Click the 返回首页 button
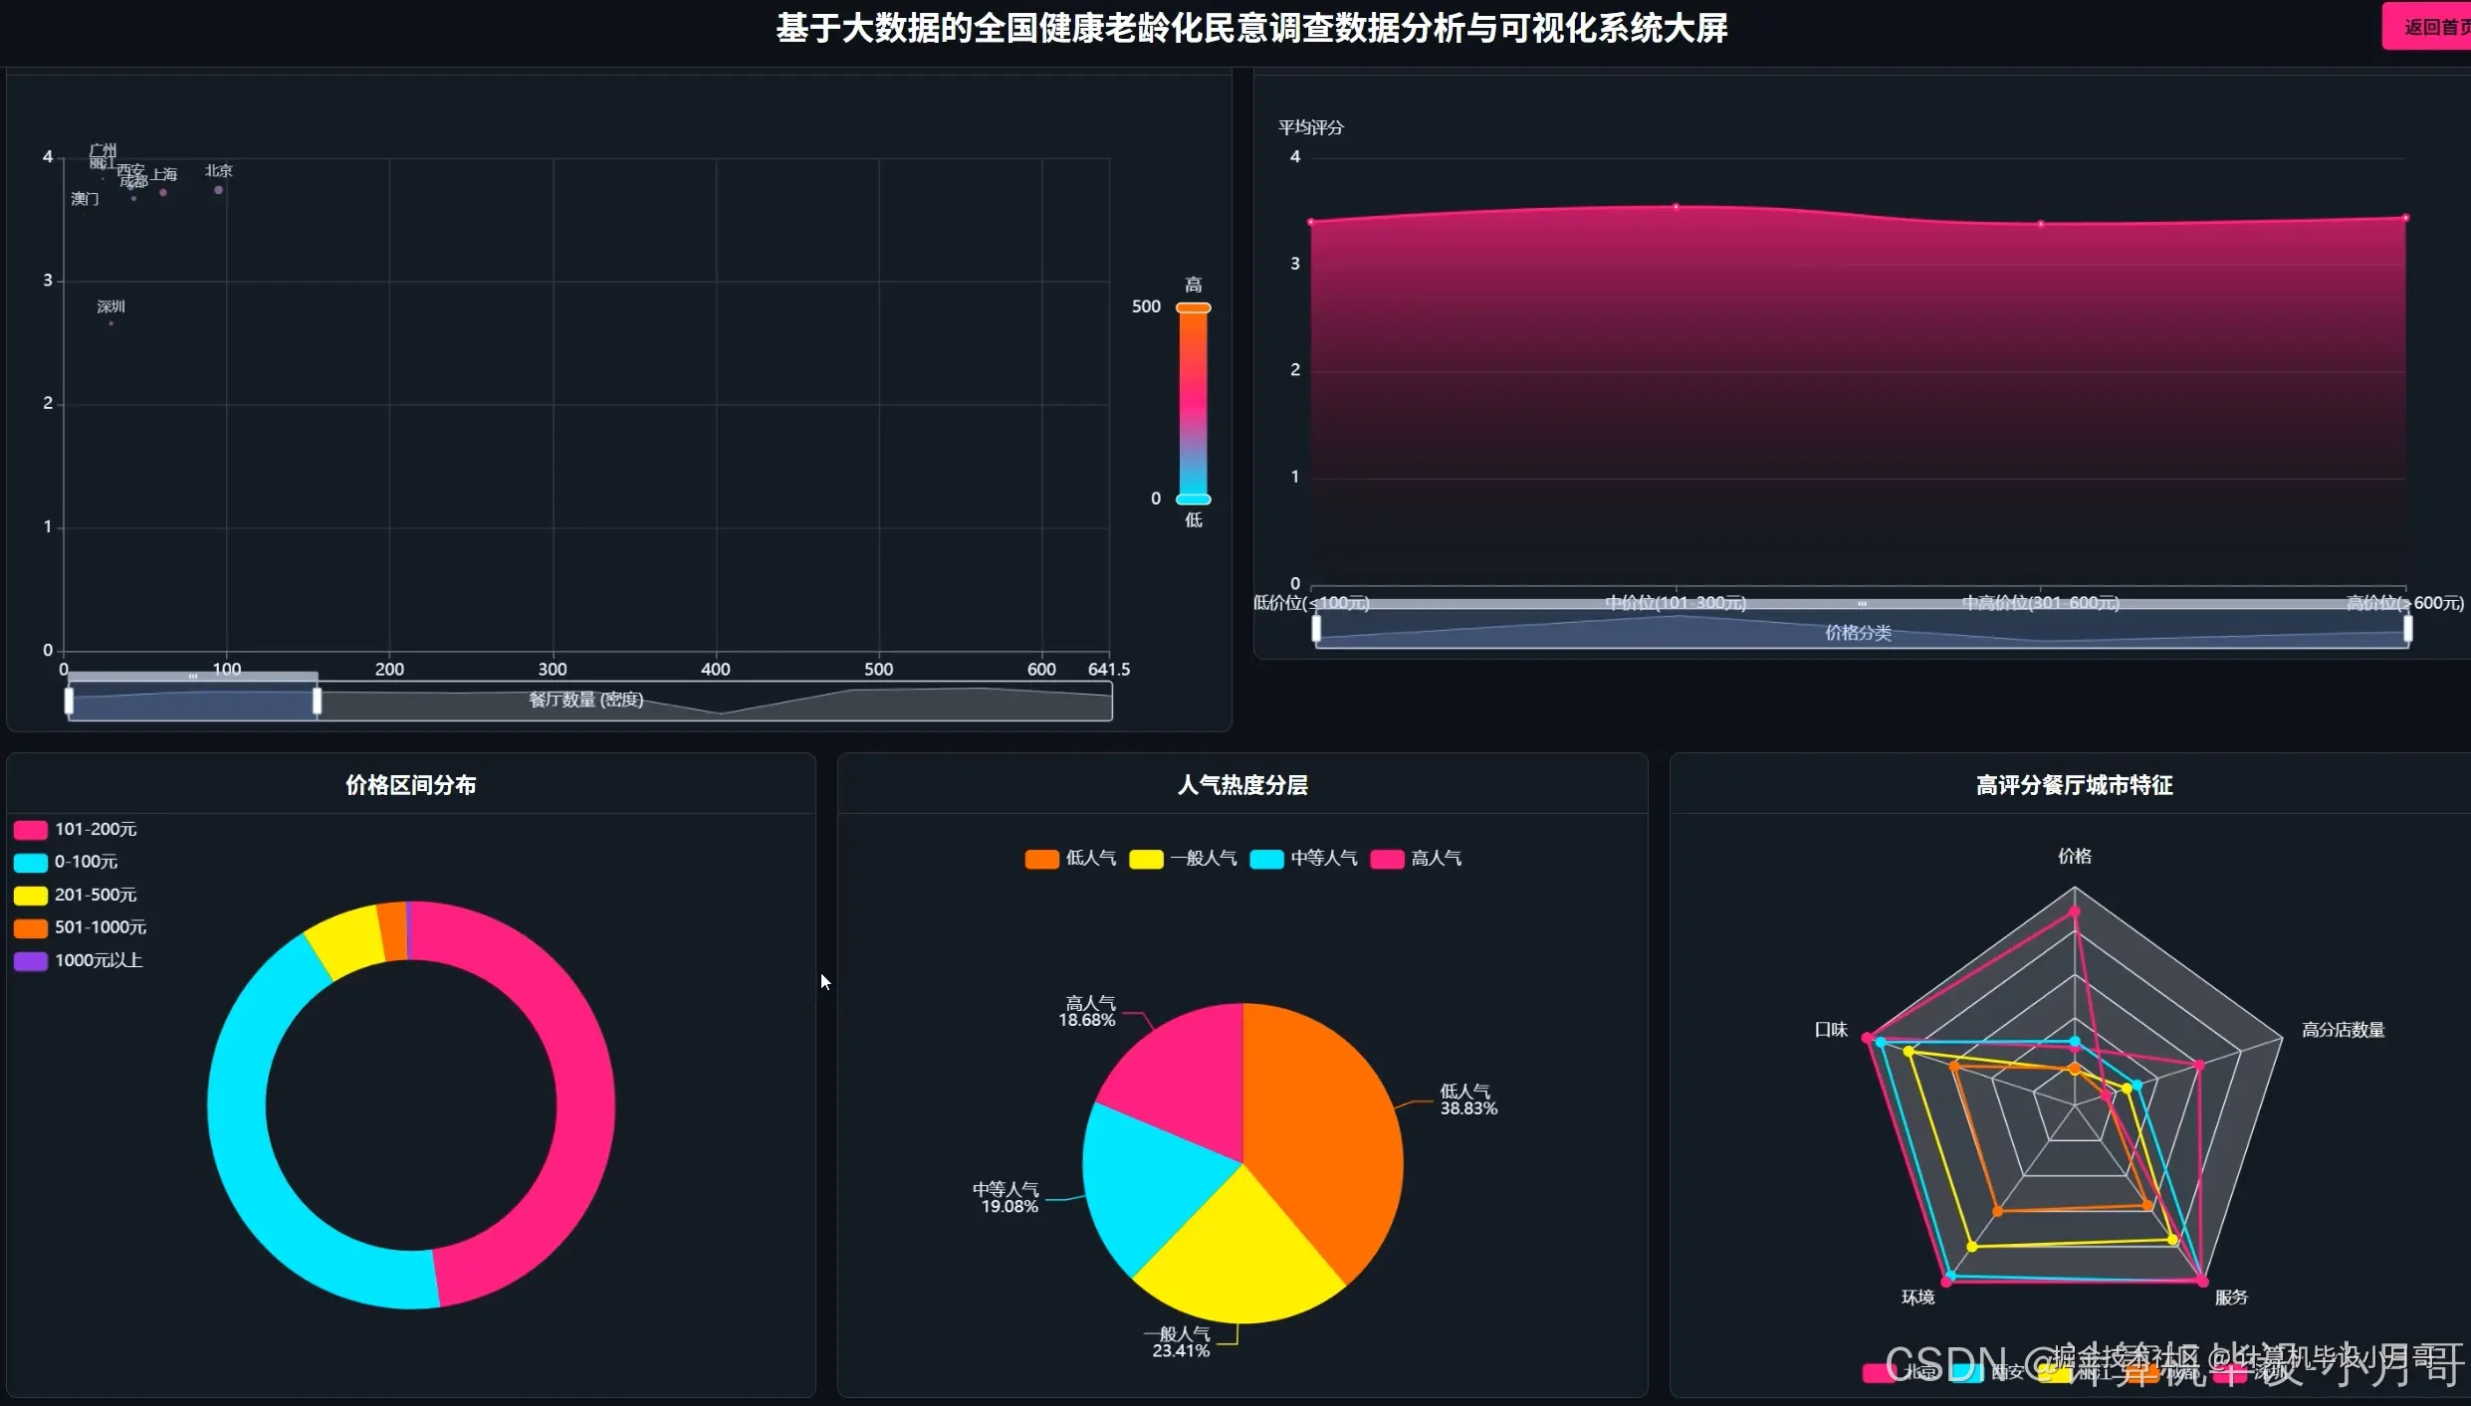 [x=2429, y=27]
